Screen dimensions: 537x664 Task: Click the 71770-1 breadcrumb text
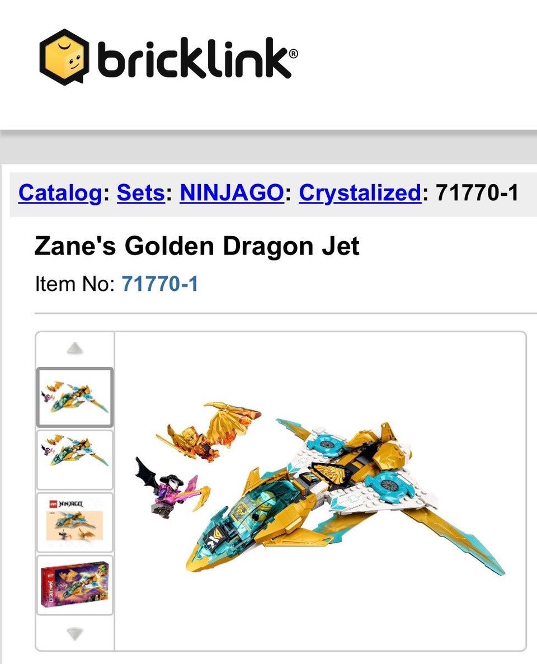(477, 193)
